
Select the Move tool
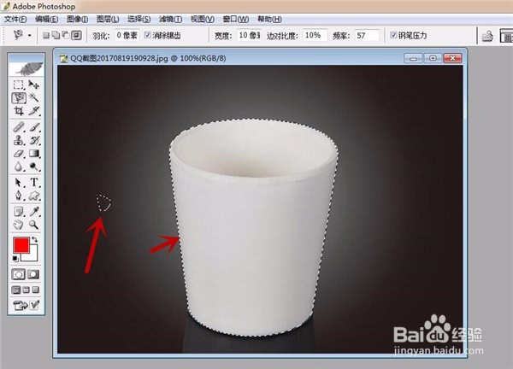coord(33,85)
